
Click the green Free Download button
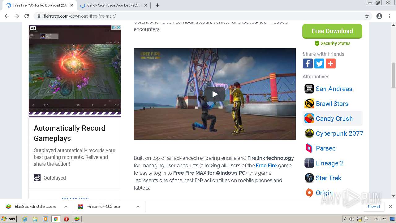coord(332,31)
